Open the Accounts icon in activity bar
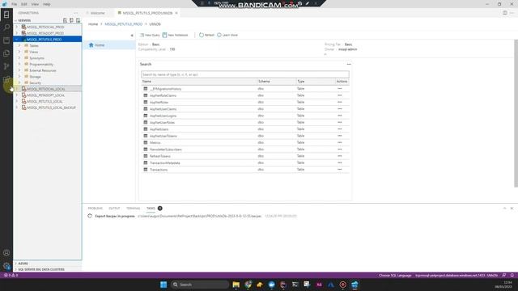Screen dimensions: 518x291 pyautogui.click(x=6, y=253)
